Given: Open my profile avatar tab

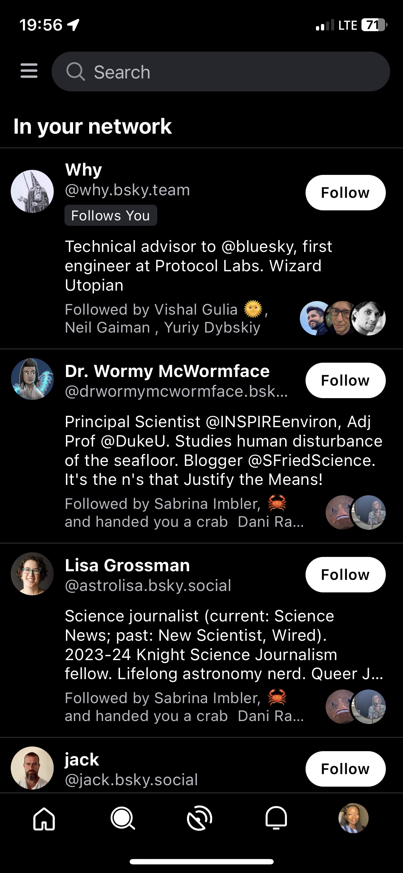Looking at the screenshot, I should (353, 819).
